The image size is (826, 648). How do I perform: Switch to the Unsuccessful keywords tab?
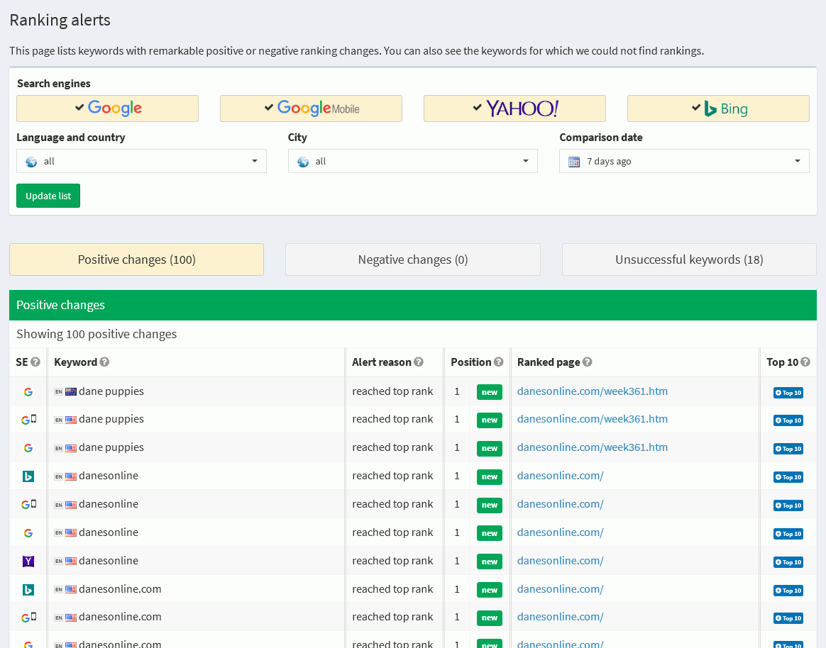click(x=689, y=259)
